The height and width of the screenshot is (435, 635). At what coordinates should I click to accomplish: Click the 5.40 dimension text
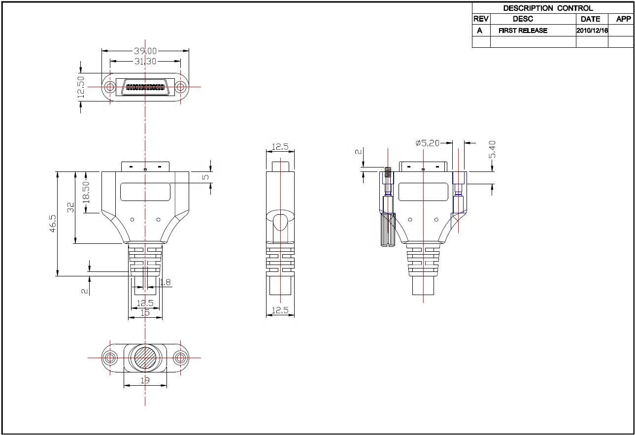pos(492,149)
